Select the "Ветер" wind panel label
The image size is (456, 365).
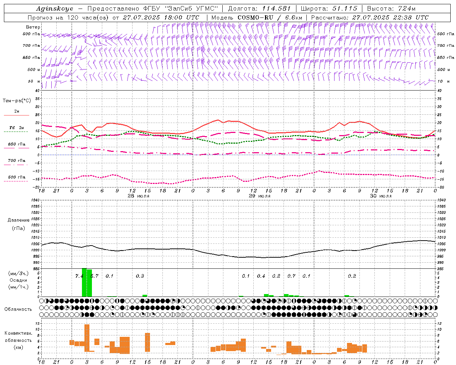tap(33, 27)
